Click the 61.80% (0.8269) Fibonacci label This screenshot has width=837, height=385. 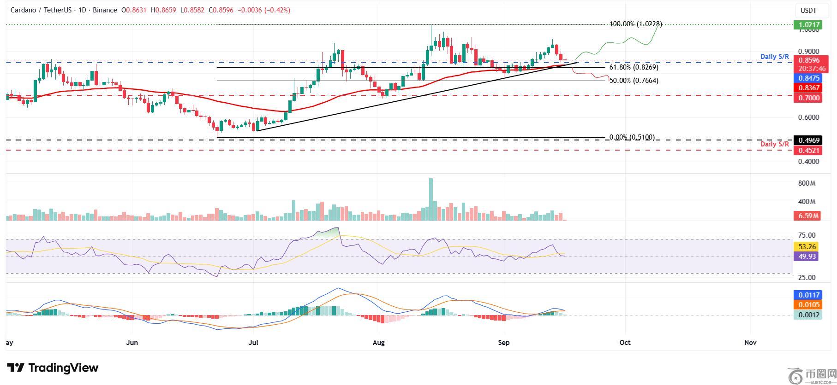tap(634, 67)
